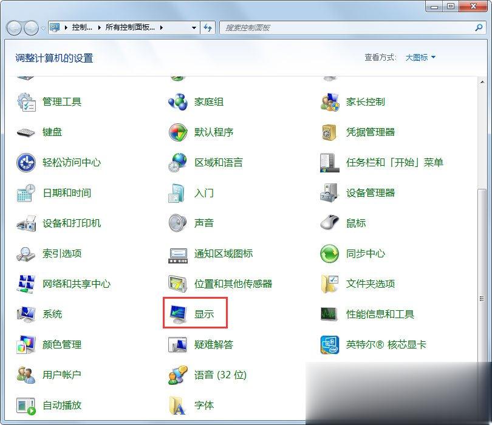Expand the arrow before 控制 breadcrumb
The width and height of the screenshot is (492, 425).
pyautogui.click(x=66, y=27)
